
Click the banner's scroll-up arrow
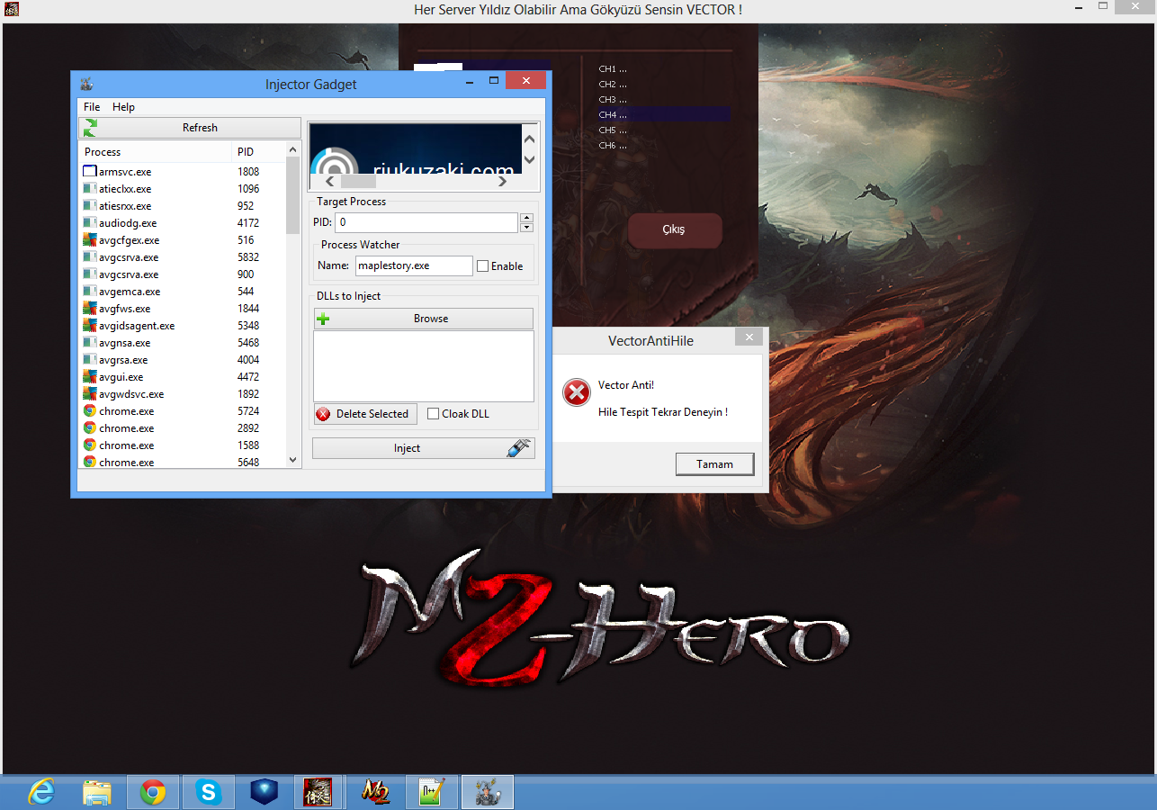tap(529, 139)
